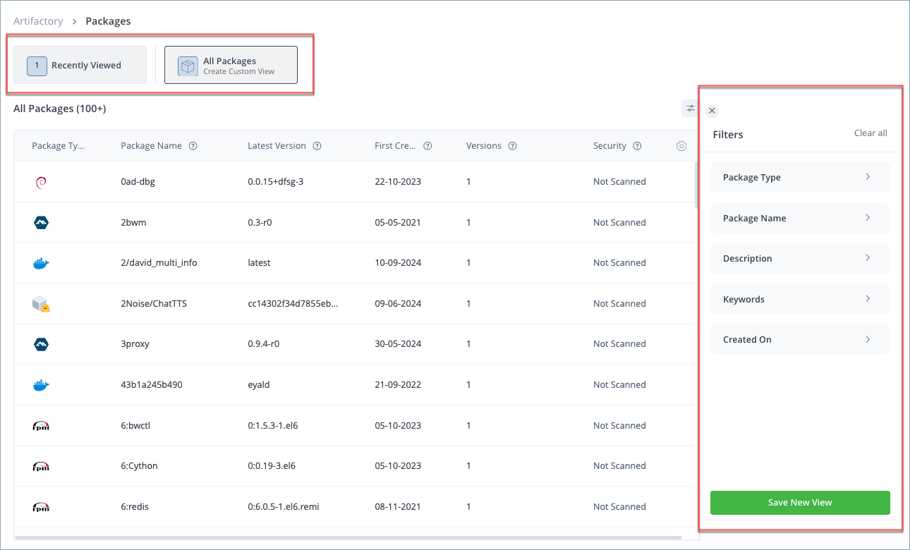Switch to the Recently Viewed view
The height and width of the screenshot is (550, 910).
[79, 65]
